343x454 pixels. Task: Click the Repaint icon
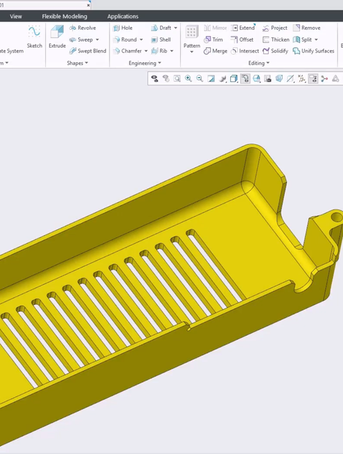[211, 78]
